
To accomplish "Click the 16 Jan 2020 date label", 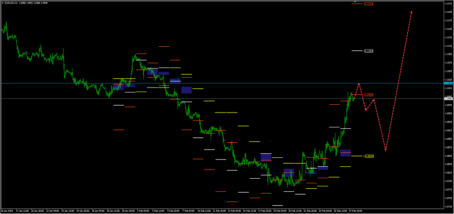I will point(7,211).
